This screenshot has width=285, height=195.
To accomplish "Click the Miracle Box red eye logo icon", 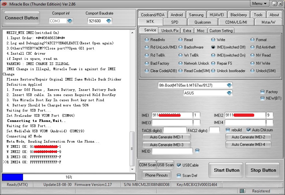I will pos(4,4).
